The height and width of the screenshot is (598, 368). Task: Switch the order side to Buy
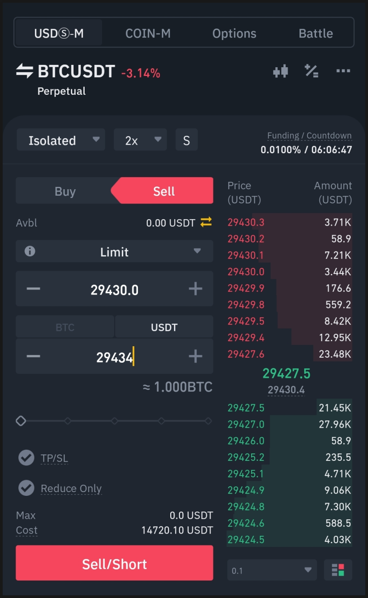65,191
